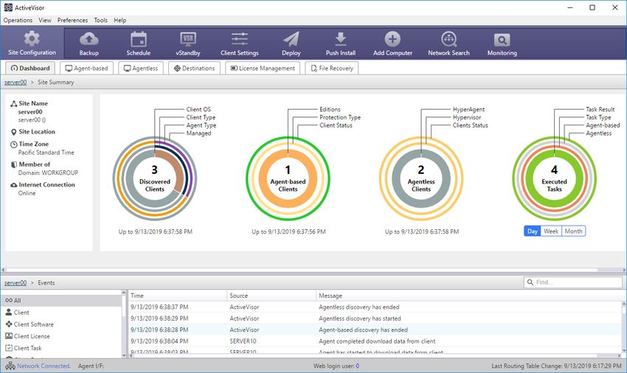Open the Preferences menu
Screen dimensions: 627x373
pyautogui.click(x=72, y=20)
